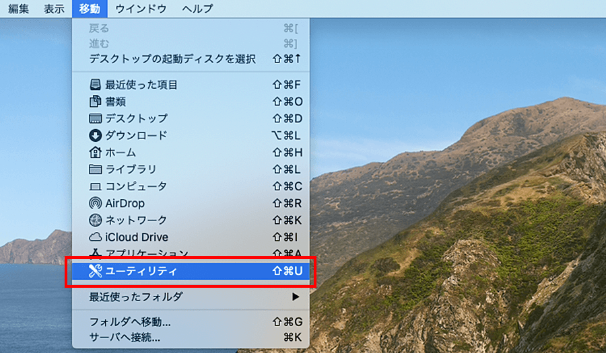Choose フォルダへ移動... menu entry
The image size is (606, 353).
[129, 322]
